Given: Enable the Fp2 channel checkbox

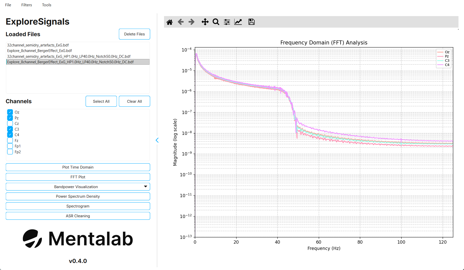Looking at the screenshot, I should (x=10, y=152).
